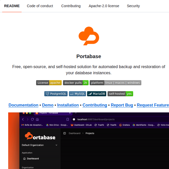
Task: Click the Mon Drive Google bookmark
Action: click(x=57, y=125)
